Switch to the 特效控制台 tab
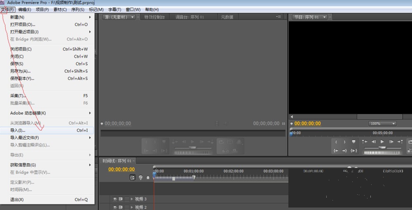Screen dimensions: 412x210 154,17
